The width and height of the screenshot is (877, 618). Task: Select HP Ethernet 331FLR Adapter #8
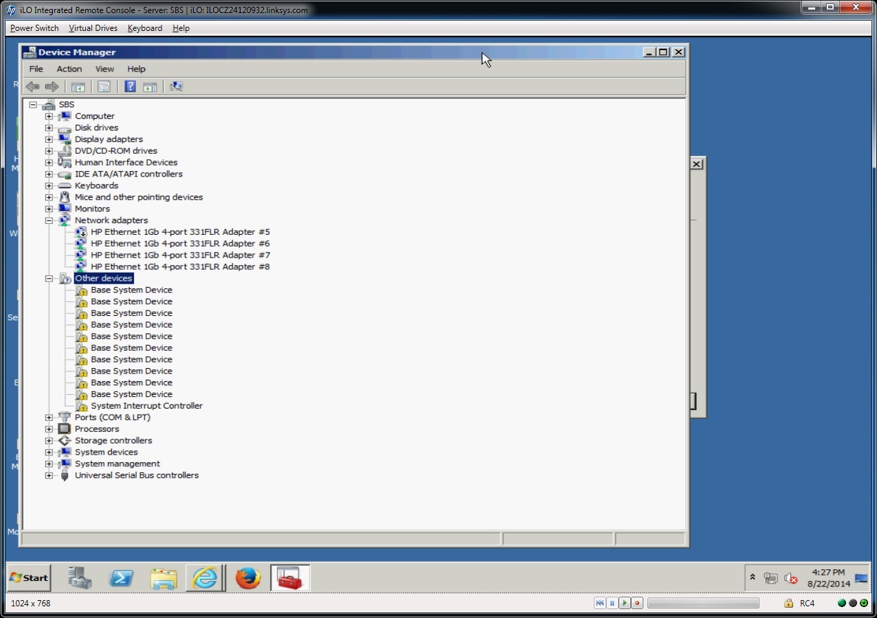180,267
